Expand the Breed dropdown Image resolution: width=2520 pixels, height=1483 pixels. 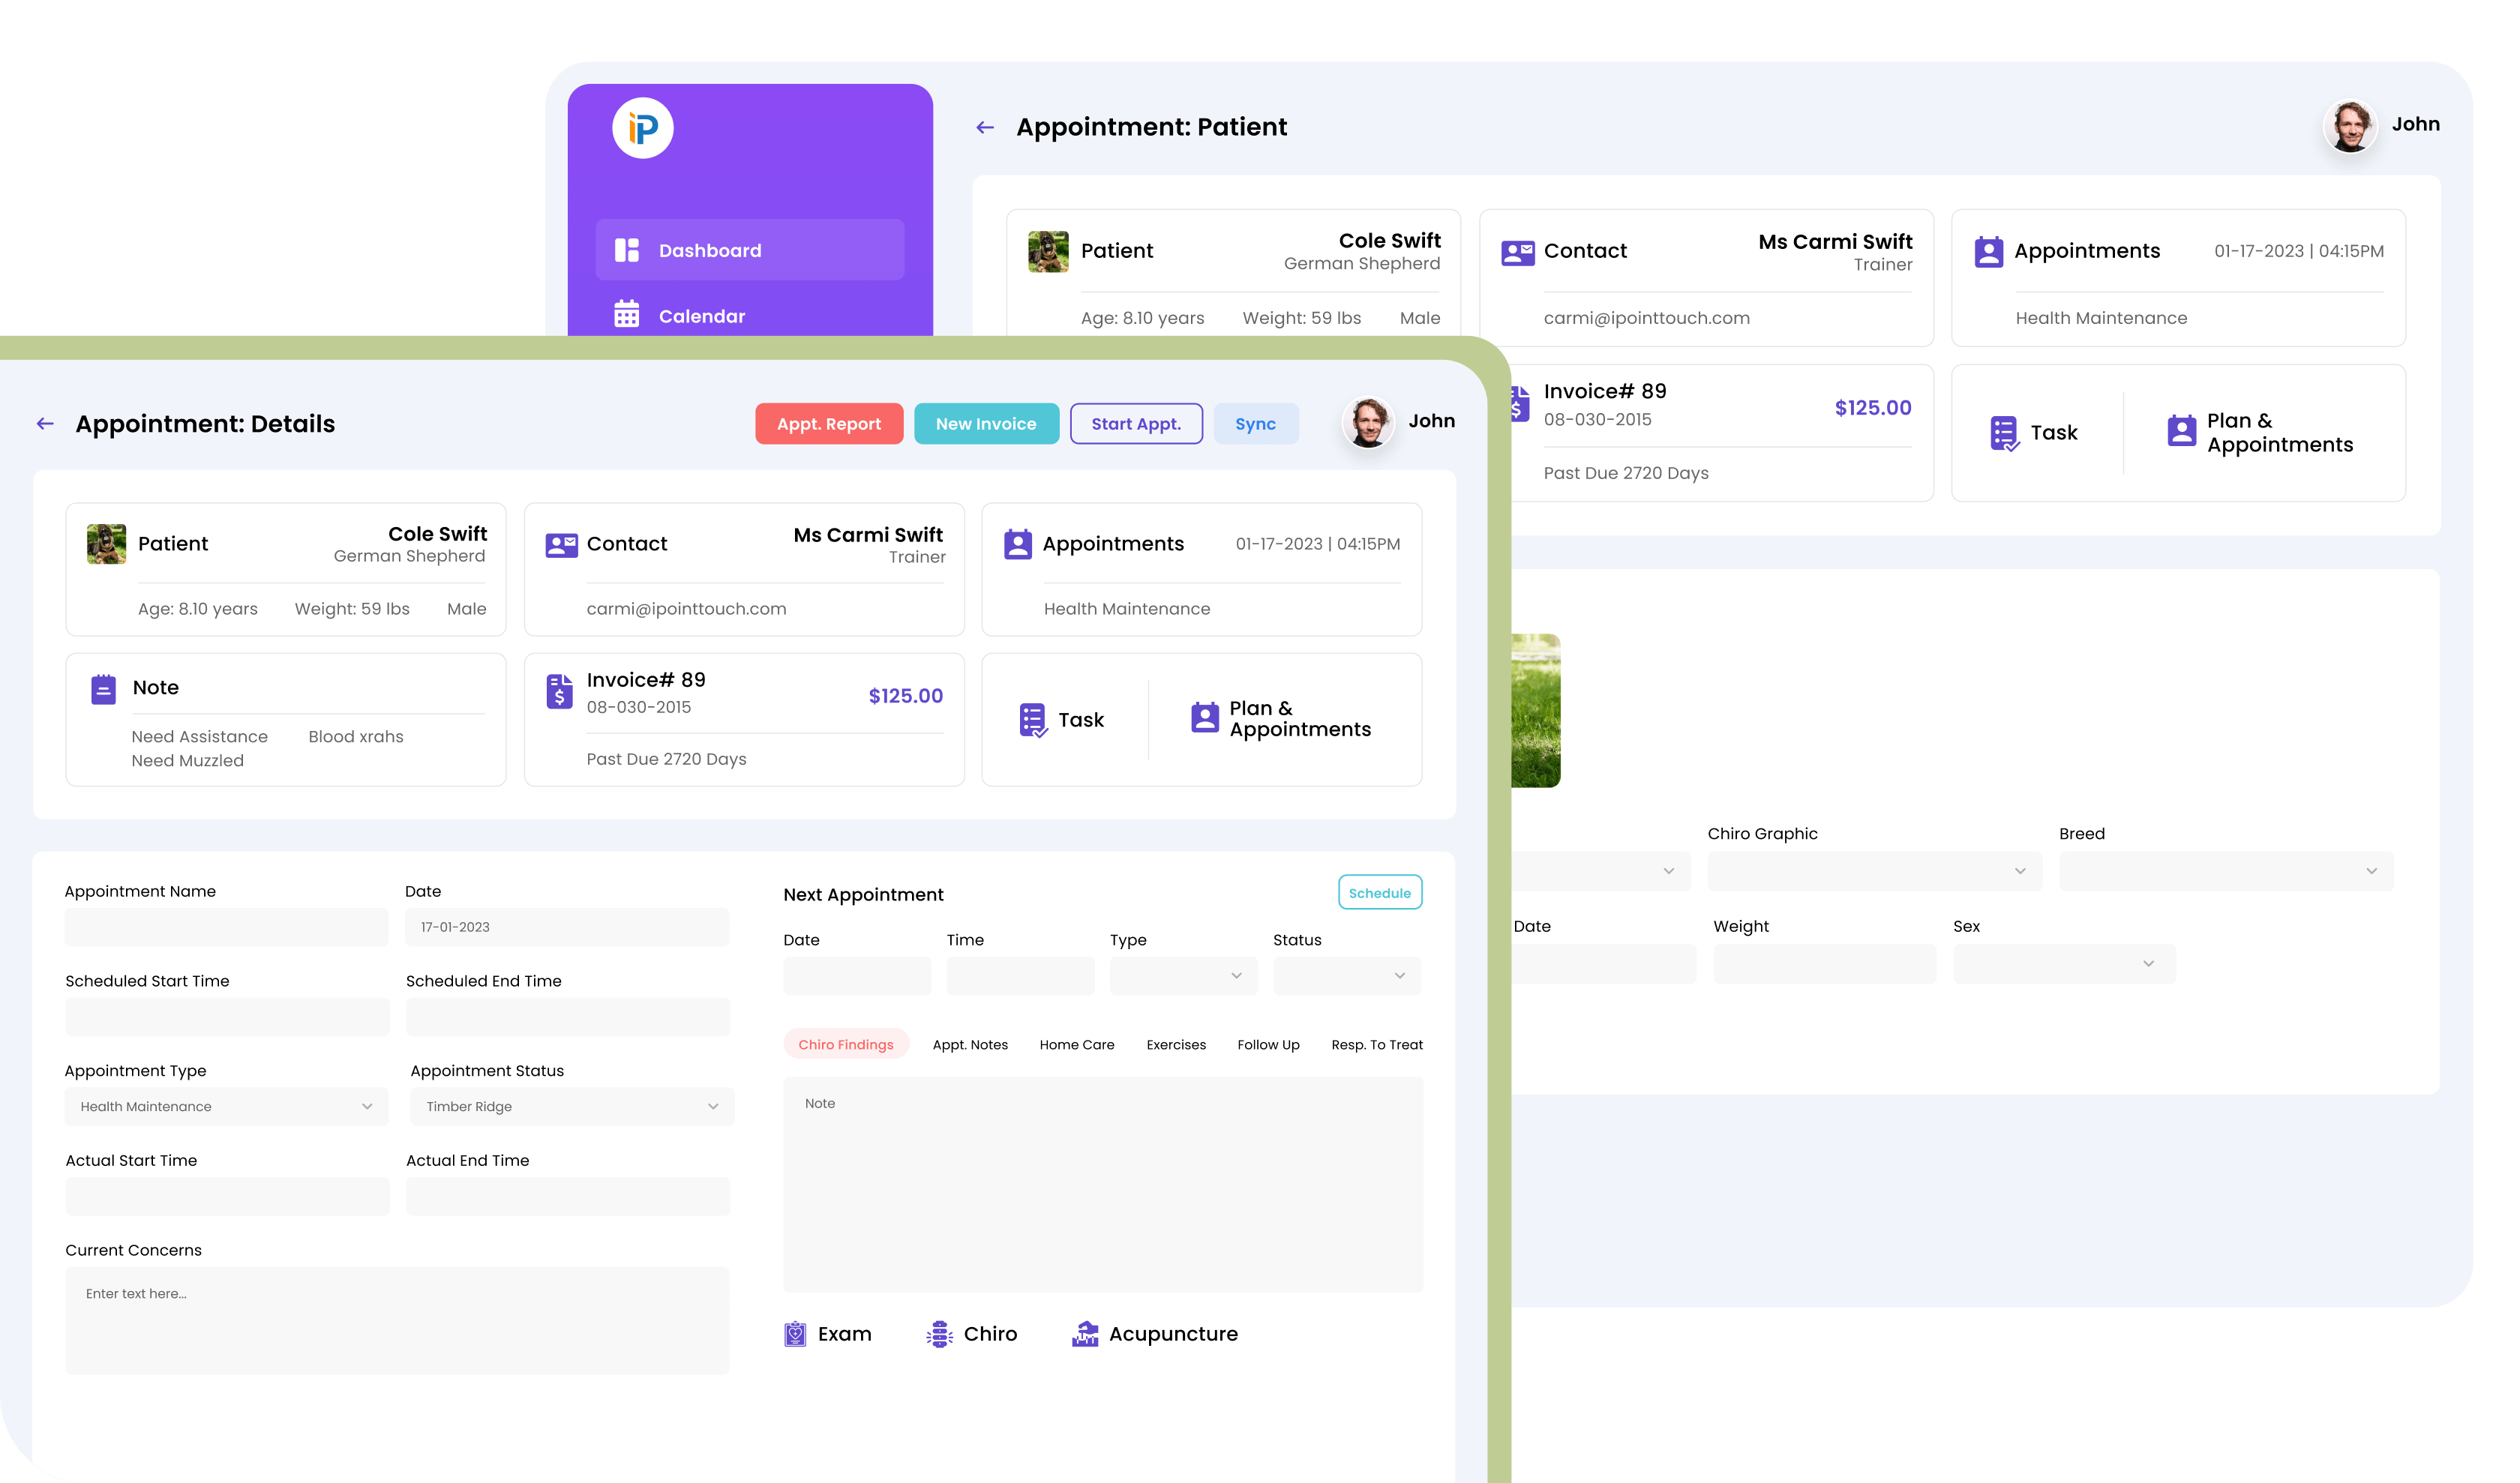(x=2226, y=870)
